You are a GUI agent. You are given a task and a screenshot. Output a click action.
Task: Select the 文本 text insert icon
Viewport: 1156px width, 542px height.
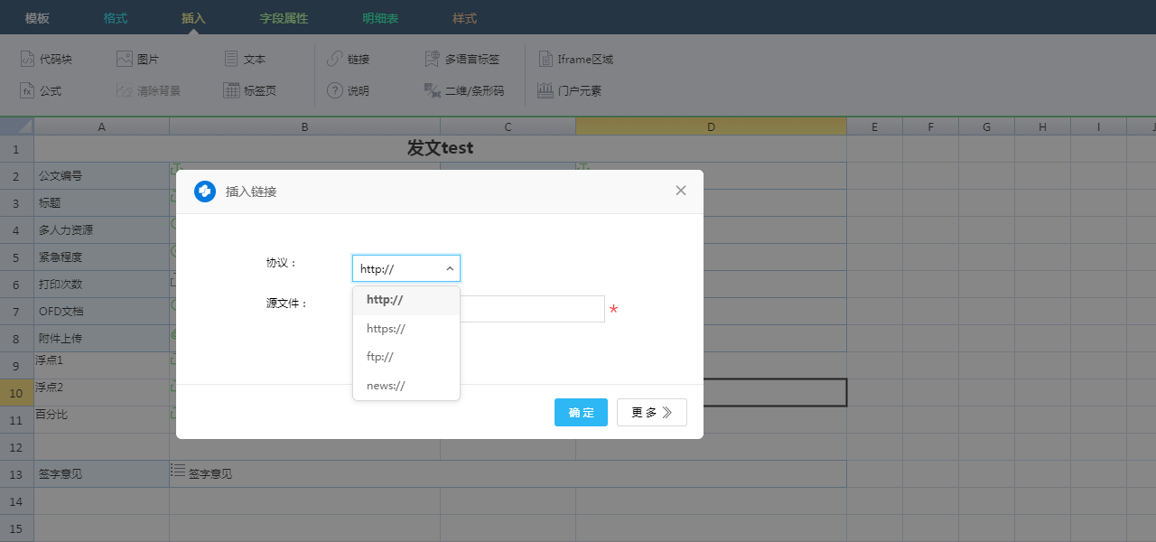(231, 60)
